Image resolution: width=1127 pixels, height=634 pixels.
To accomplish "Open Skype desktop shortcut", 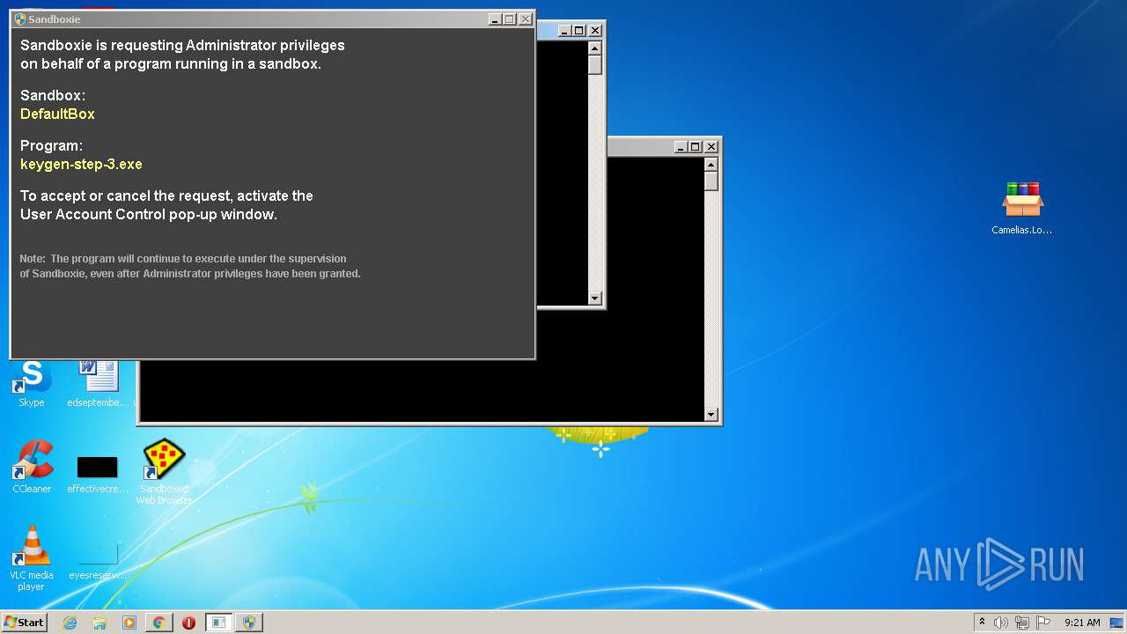I will point(32,384).
